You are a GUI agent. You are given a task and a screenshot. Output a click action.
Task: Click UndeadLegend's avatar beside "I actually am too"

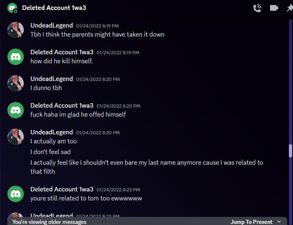[x=16, y=137]
